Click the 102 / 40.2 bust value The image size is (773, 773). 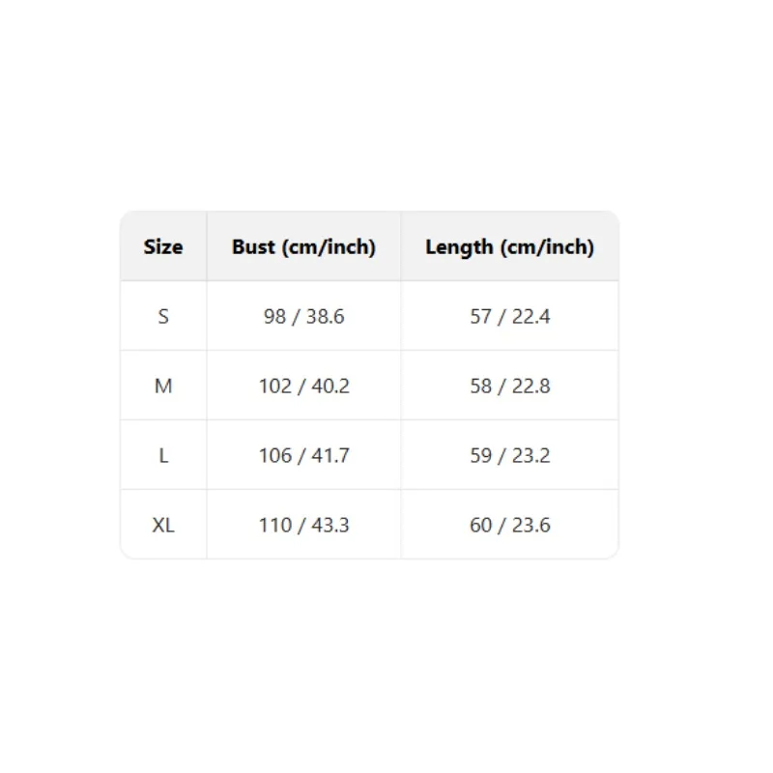[x=304, y=386]
